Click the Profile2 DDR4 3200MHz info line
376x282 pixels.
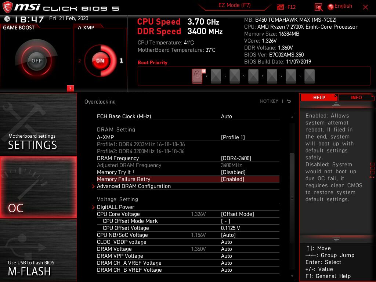[141, 151]
